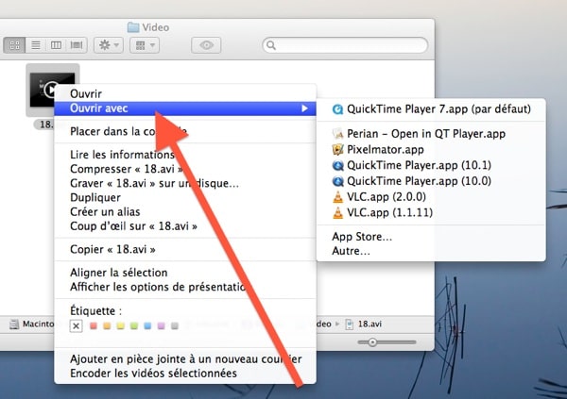Apply the purple label color

[162, 326]
